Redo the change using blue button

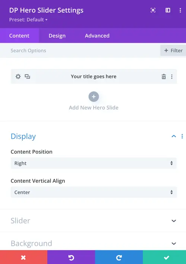119,257
